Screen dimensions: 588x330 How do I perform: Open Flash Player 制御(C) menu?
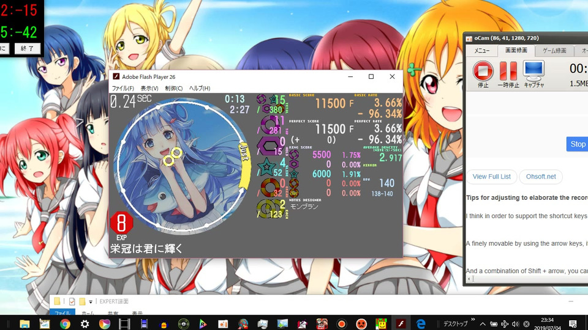(x=173, y=88)
